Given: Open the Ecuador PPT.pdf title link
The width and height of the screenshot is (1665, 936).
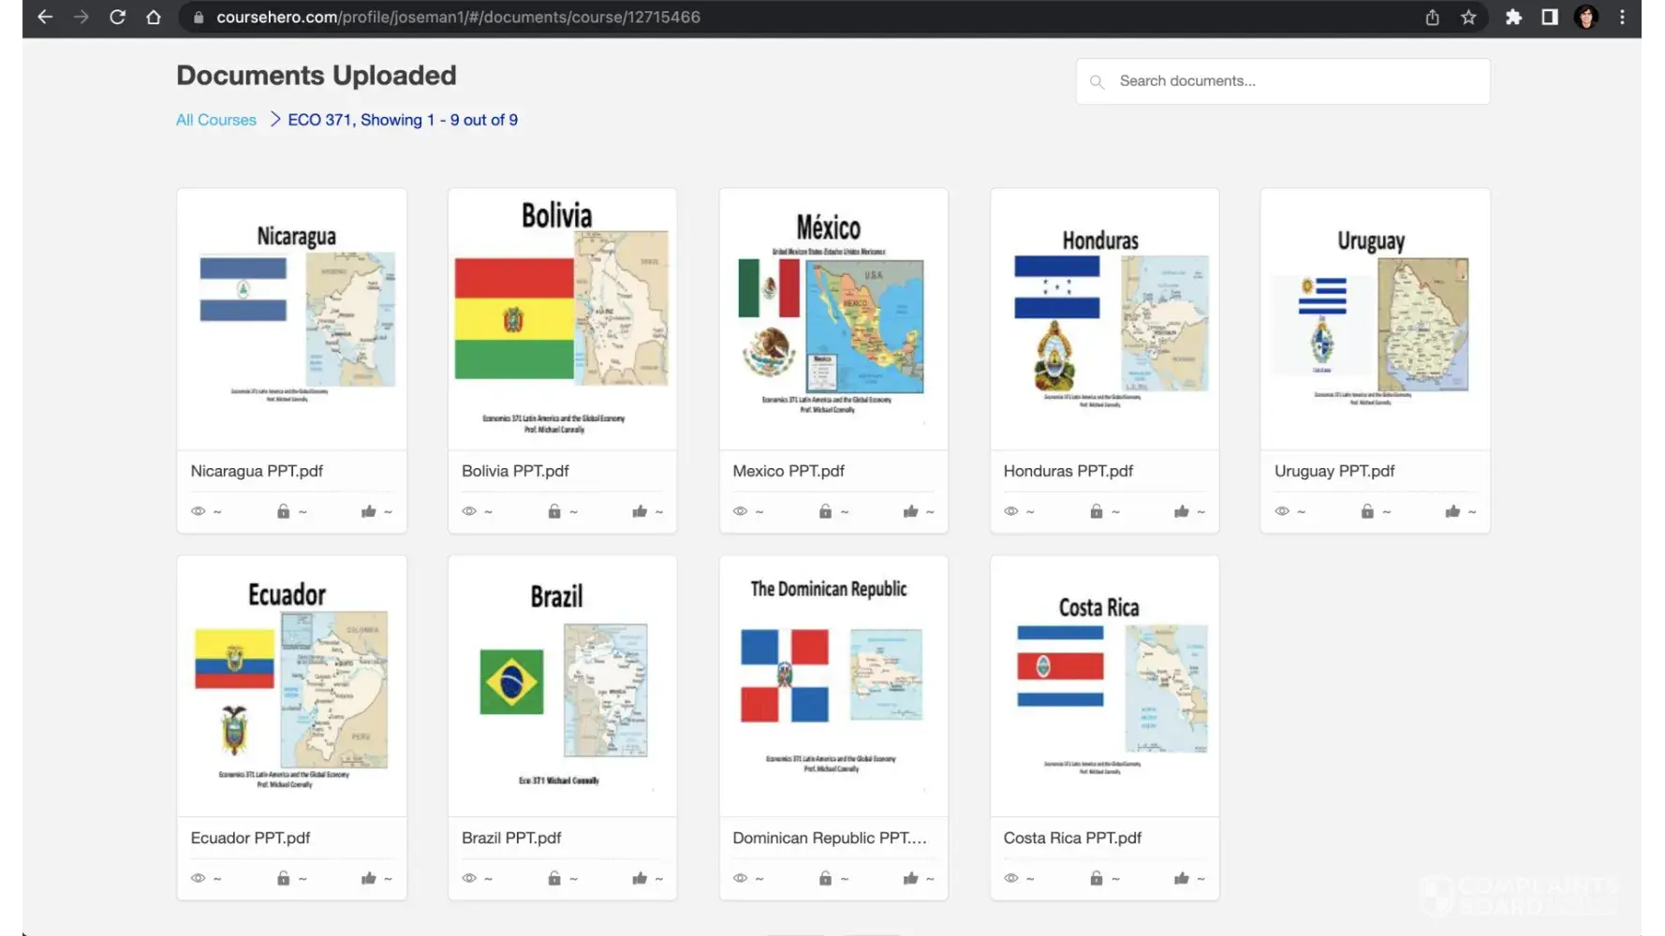Looking at the screenshot, I should point(250,838).
